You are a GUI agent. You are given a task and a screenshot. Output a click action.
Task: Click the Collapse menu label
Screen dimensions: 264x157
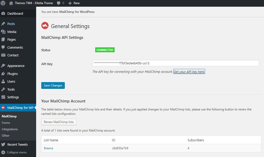point(17,152)
